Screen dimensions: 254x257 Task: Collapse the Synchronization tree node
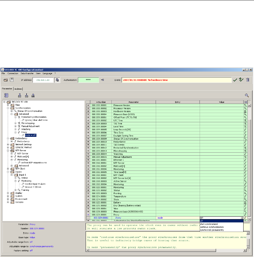click(8, 108)
